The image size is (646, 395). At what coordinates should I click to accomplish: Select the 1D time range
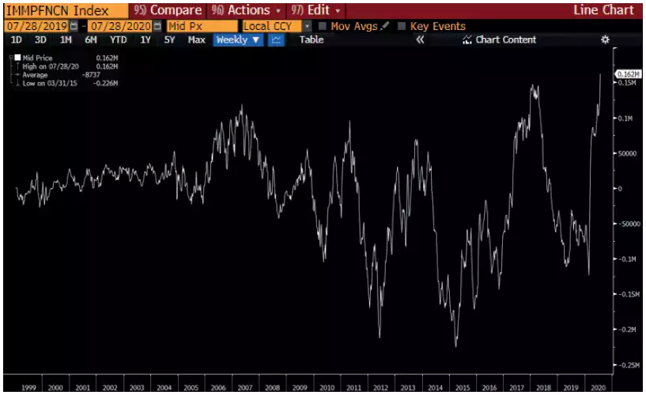click(16, 40)
